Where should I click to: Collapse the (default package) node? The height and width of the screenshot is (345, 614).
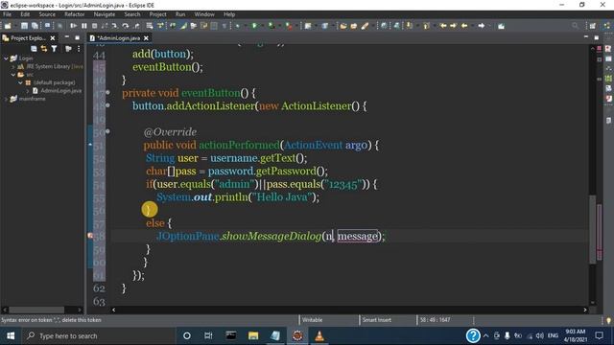coord(20,82)
